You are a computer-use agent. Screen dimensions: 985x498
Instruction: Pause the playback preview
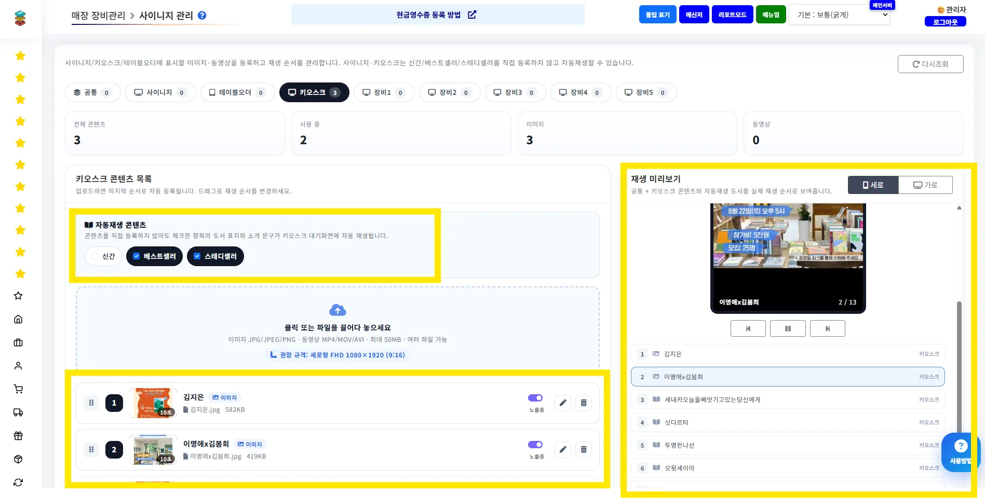click(788, 328)
